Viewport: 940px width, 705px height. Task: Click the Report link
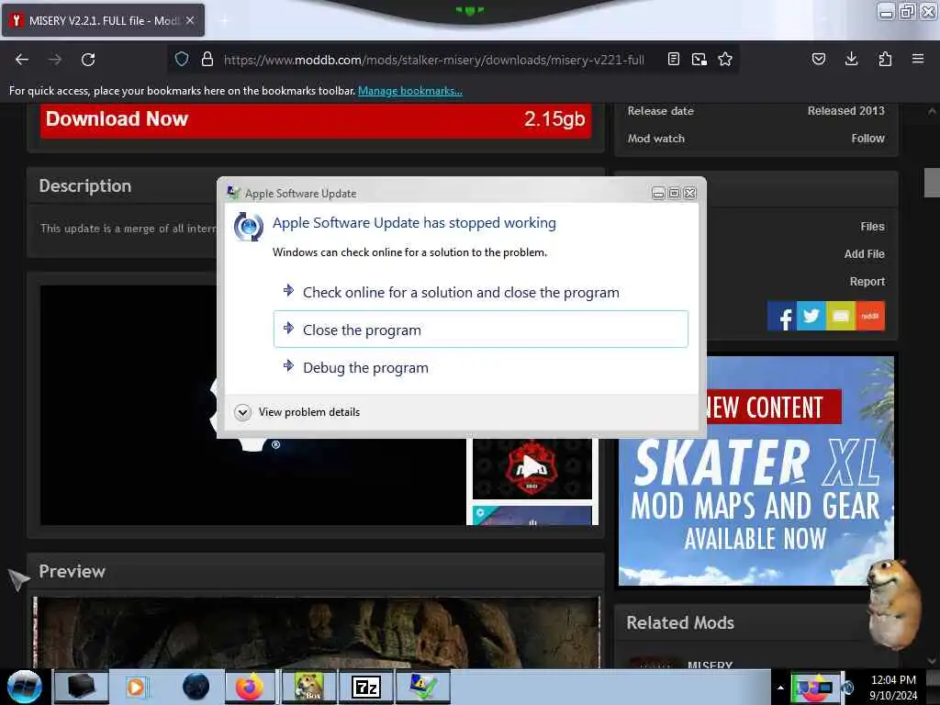tap(867, 282)
